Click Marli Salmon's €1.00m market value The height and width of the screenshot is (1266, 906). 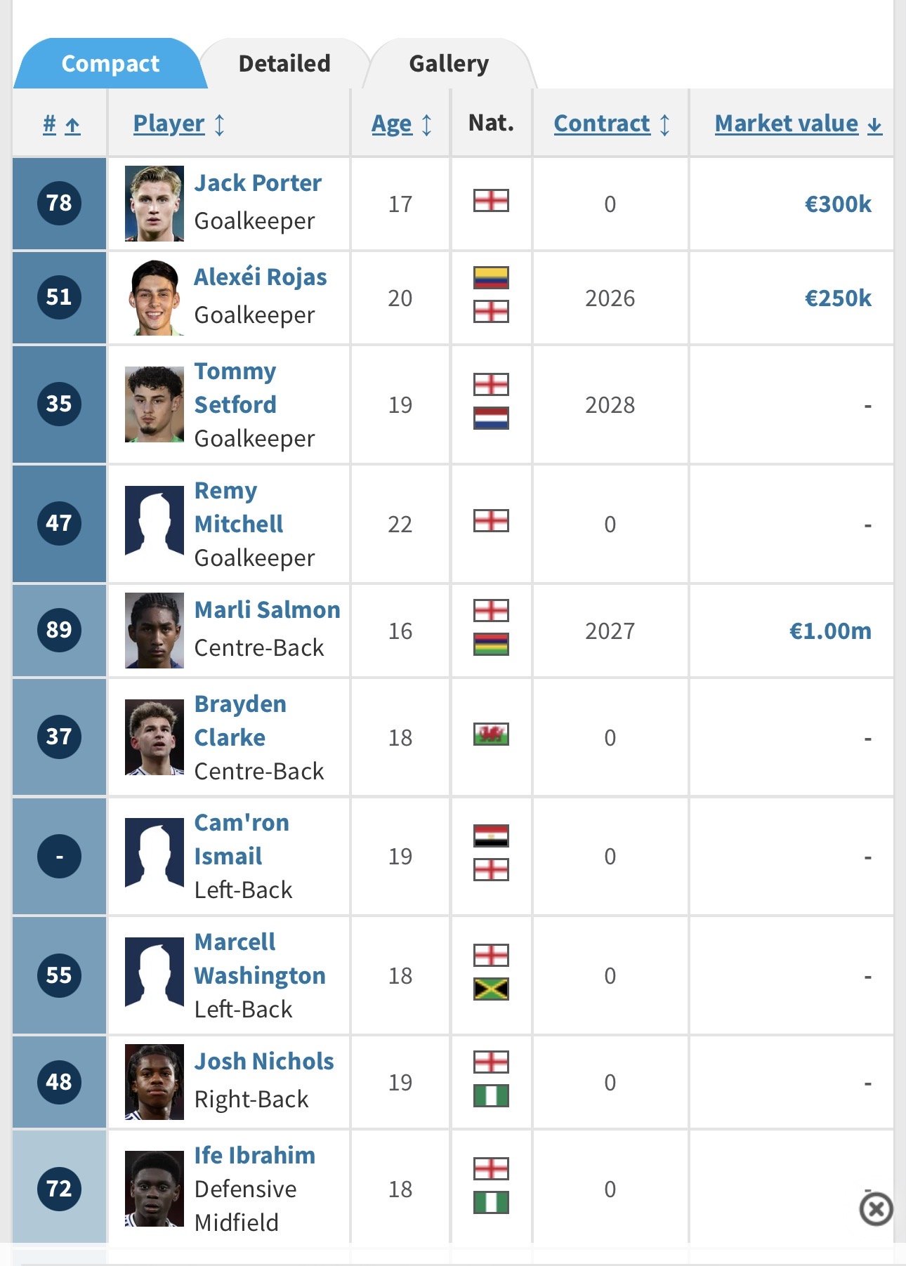(829, 631)
